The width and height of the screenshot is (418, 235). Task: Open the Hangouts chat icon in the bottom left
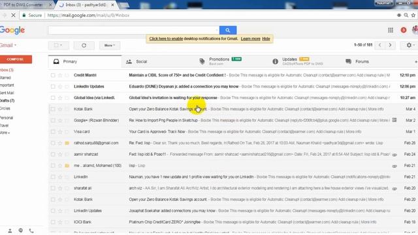pyautogui.click(x=21, y=230)
